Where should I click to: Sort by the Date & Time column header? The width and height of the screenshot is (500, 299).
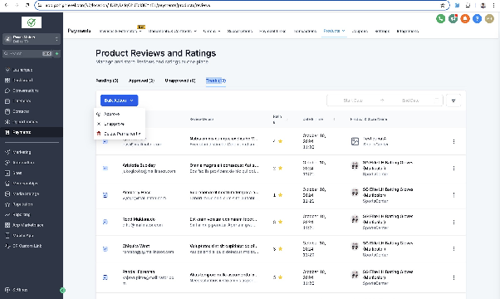point(318,120)
